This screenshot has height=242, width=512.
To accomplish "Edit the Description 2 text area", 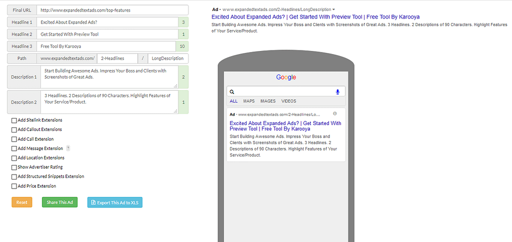I will [109, 102].
